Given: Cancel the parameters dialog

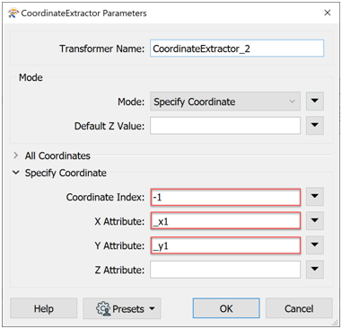Looking at the screenshot, I should pos(299,308).
